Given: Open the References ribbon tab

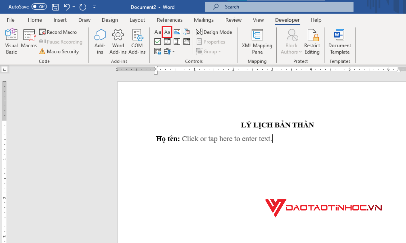Looking at the screenshot, I should (x=169, y=20).
